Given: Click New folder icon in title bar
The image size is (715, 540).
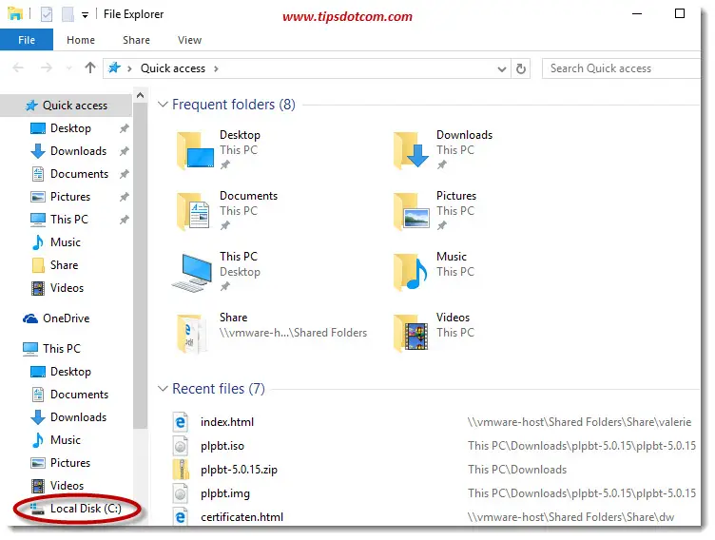Looking at the screenshot, I should 68,14.
